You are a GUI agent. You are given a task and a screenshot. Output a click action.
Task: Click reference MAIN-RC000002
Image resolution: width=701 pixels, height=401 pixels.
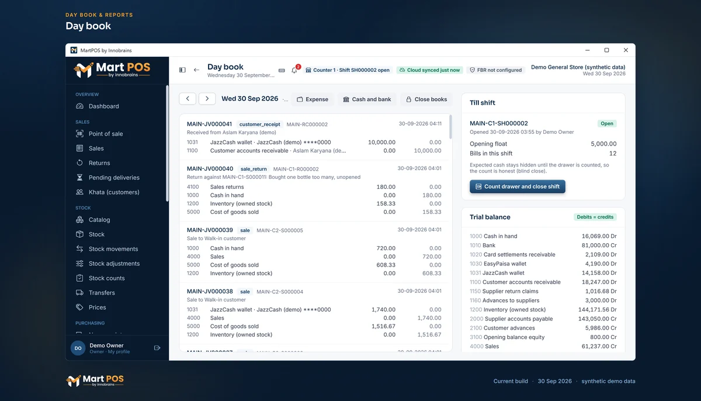coord(307,125)
